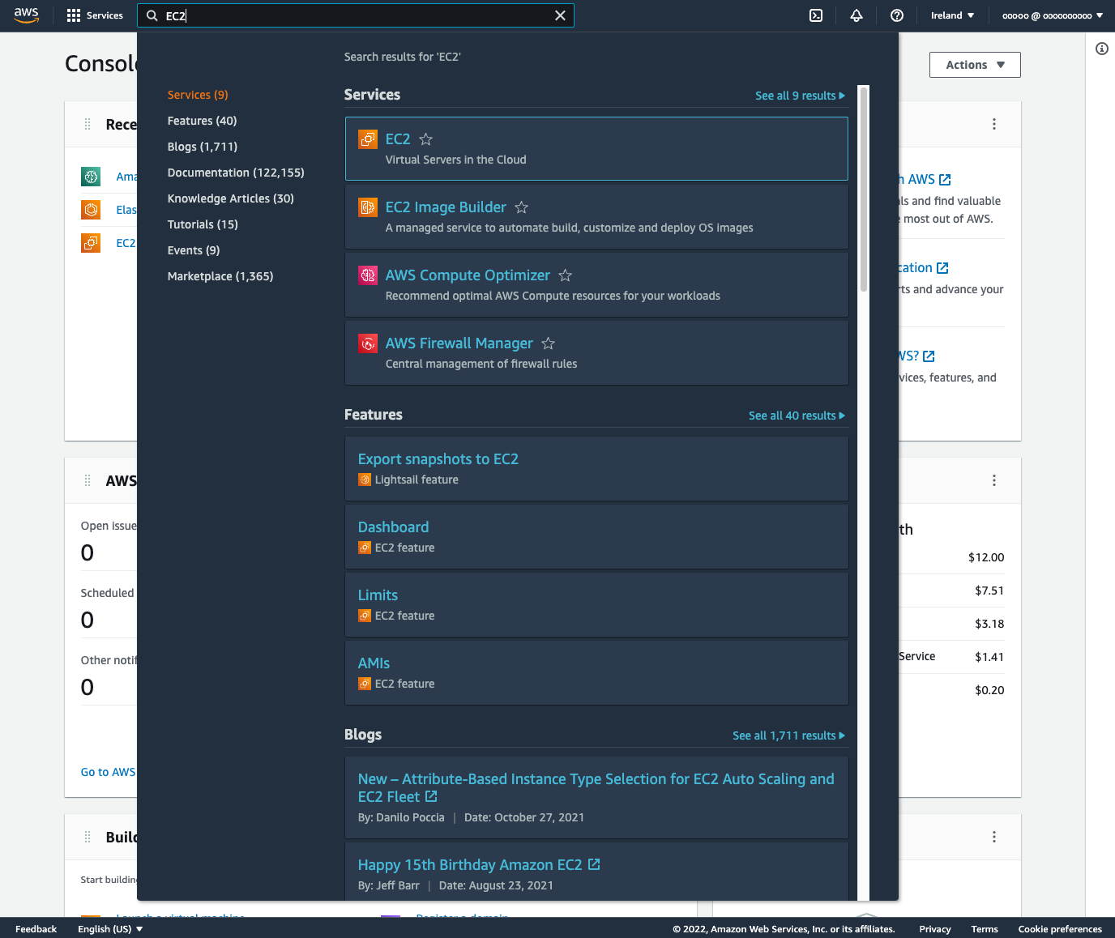Open the notifications bell icon
Screen dimensions: 1115x938
tap(857, 15)
